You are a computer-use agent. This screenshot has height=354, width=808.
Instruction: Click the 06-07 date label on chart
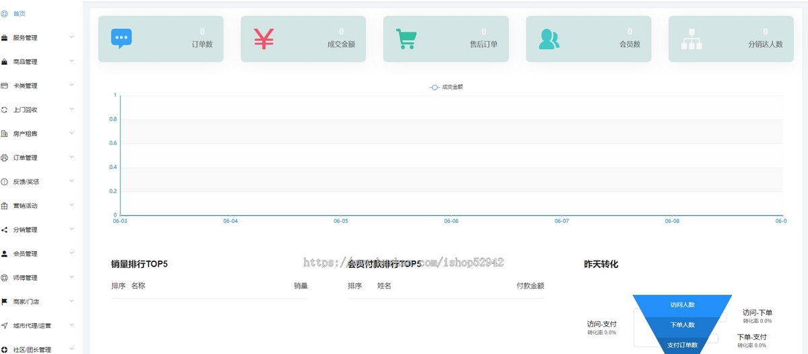tap(562, 221)
